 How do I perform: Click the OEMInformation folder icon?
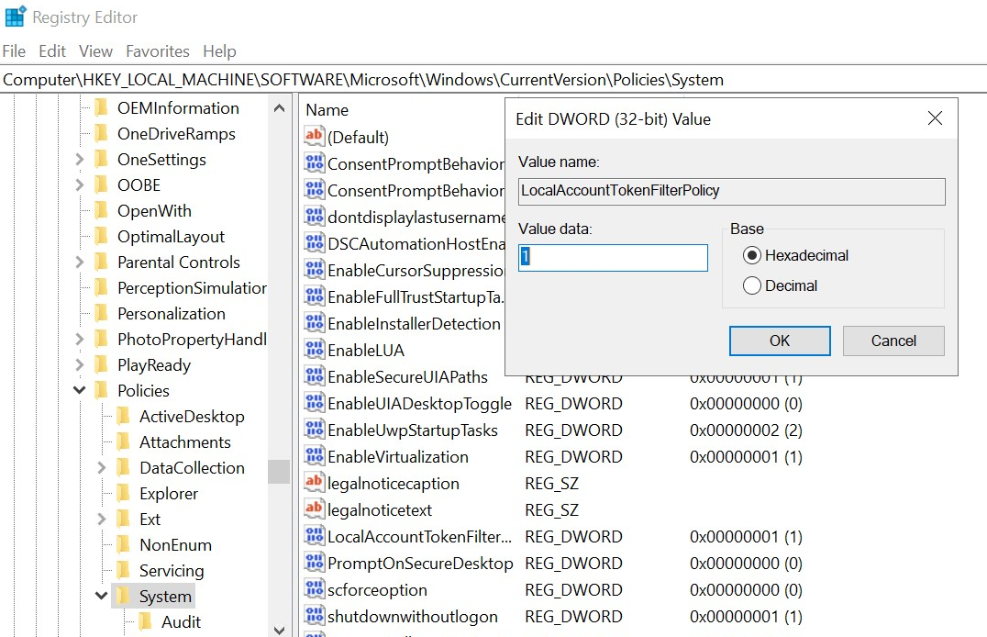coord(101,107)
